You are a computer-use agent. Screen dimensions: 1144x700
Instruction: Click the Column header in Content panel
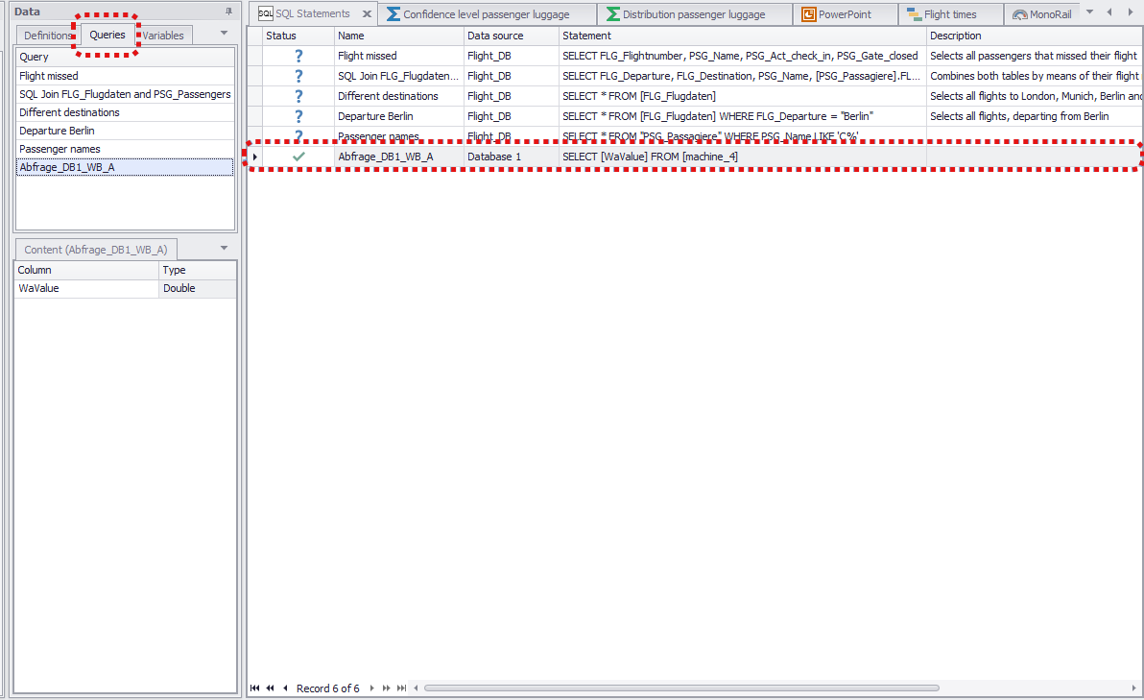pos(86,270)
